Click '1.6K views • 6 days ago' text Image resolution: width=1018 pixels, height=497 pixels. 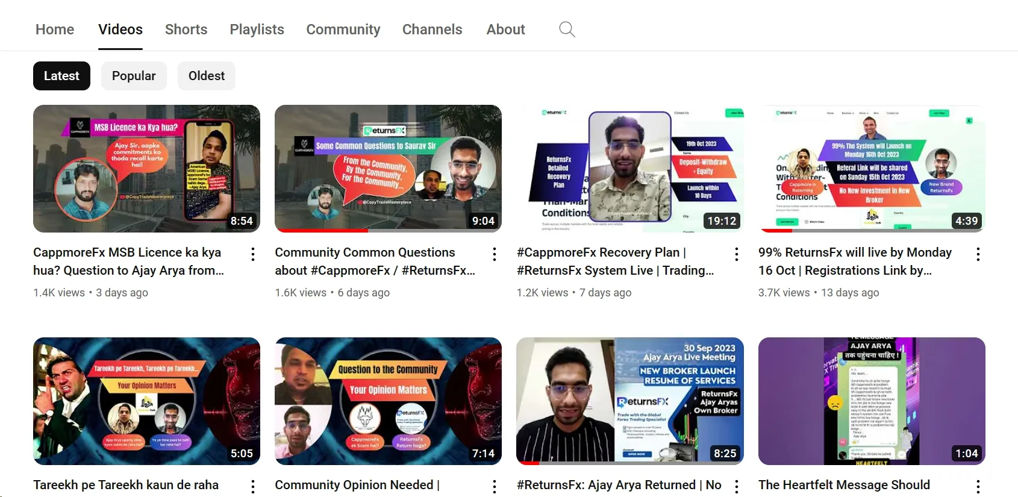[332, 293]
